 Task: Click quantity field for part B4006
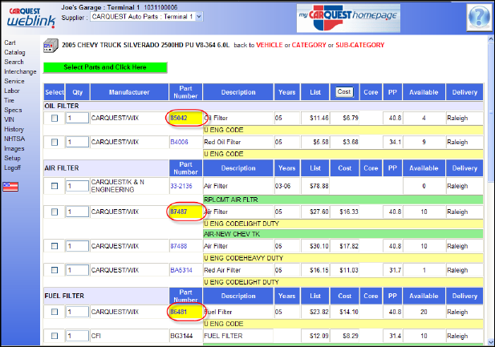77,143
